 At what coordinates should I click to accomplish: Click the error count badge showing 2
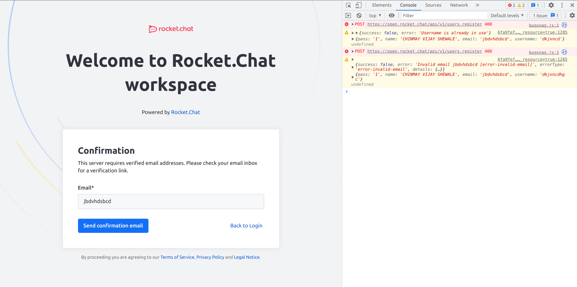511,5
